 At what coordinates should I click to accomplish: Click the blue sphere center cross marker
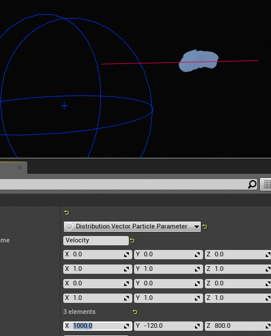pyautogui.click(x=64, y=106)
